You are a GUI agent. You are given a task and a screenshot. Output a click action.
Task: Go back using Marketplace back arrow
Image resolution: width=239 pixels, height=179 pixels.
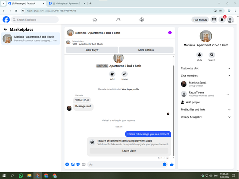5,29
